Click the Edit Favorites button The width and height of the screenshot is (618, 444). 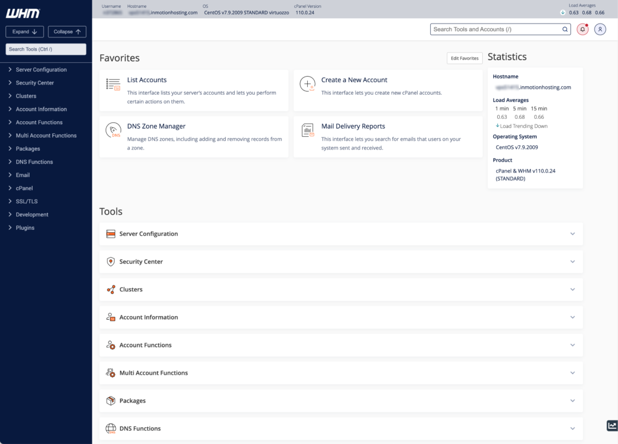pyautogui.click(x=465, y=59)
